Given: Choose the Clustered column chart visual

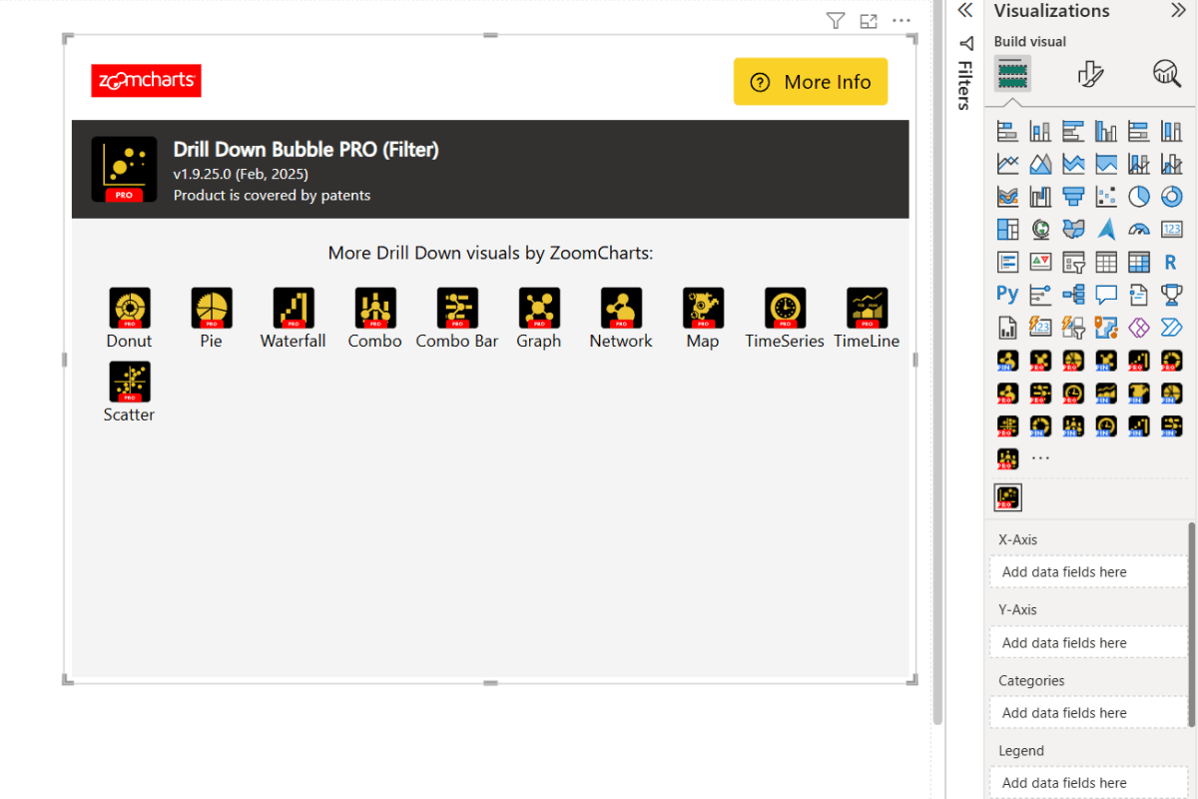Looking at the screenshot, I should coord(1106,131).
